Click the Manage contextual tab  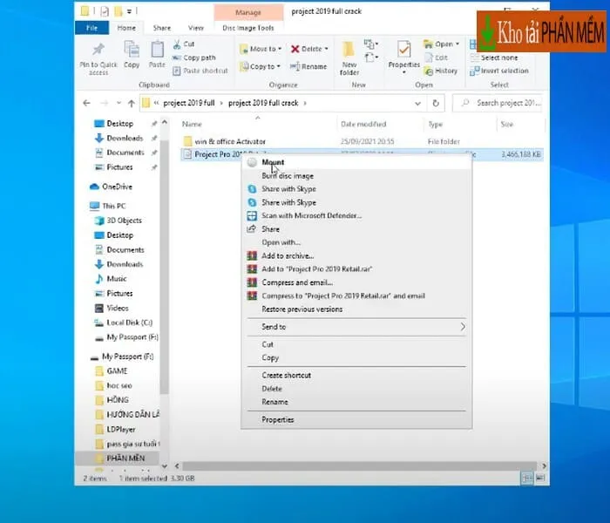pyautogui.click(x=248, y=12)
